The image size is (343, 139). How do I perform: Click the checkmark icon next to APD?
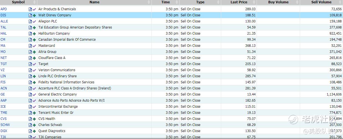(34, 9)
